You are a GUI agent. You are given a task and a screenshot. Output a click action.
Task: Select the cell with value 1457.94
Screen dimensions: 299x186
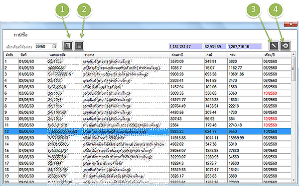click(187, 87)
